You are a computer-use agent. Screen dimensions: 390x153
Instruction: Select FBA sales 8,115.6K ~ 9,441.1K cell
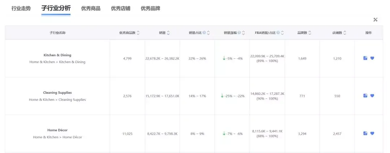pos(267,134)
